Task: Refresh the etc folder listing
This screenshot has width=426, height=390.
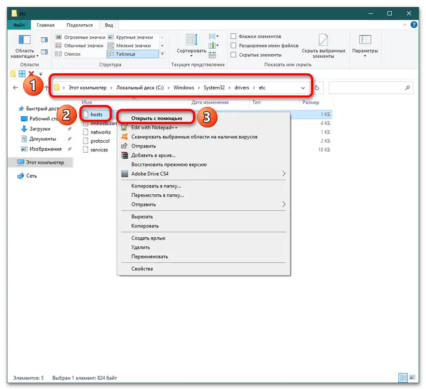Action: pyautogui.click(x=317, y=88)
